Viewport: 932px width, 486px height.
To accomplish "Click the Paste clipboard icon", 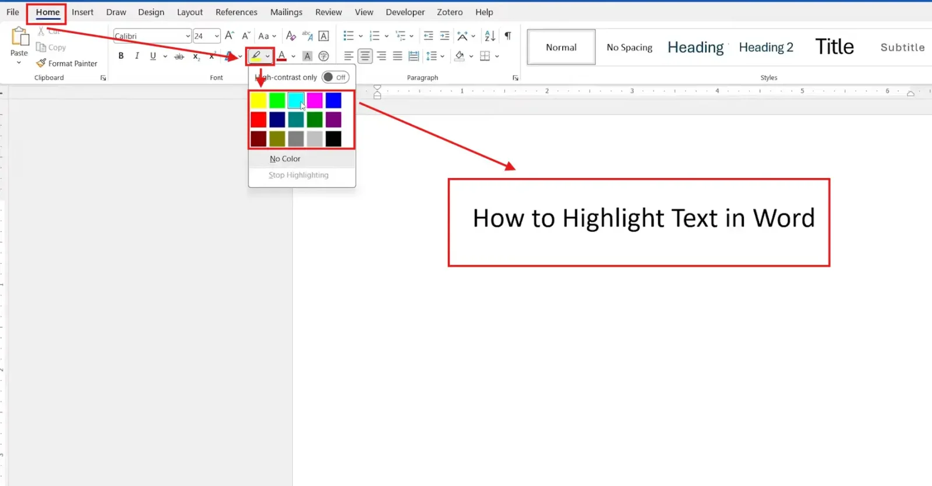I will (x=20, y=37).
